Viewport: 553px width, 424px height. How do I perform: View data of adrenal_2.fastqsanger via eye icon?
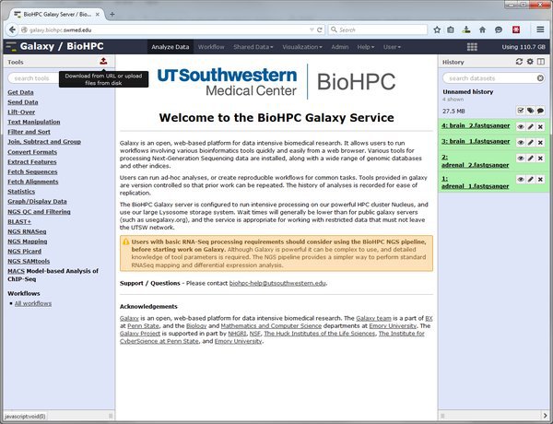(x=521, y=158)
